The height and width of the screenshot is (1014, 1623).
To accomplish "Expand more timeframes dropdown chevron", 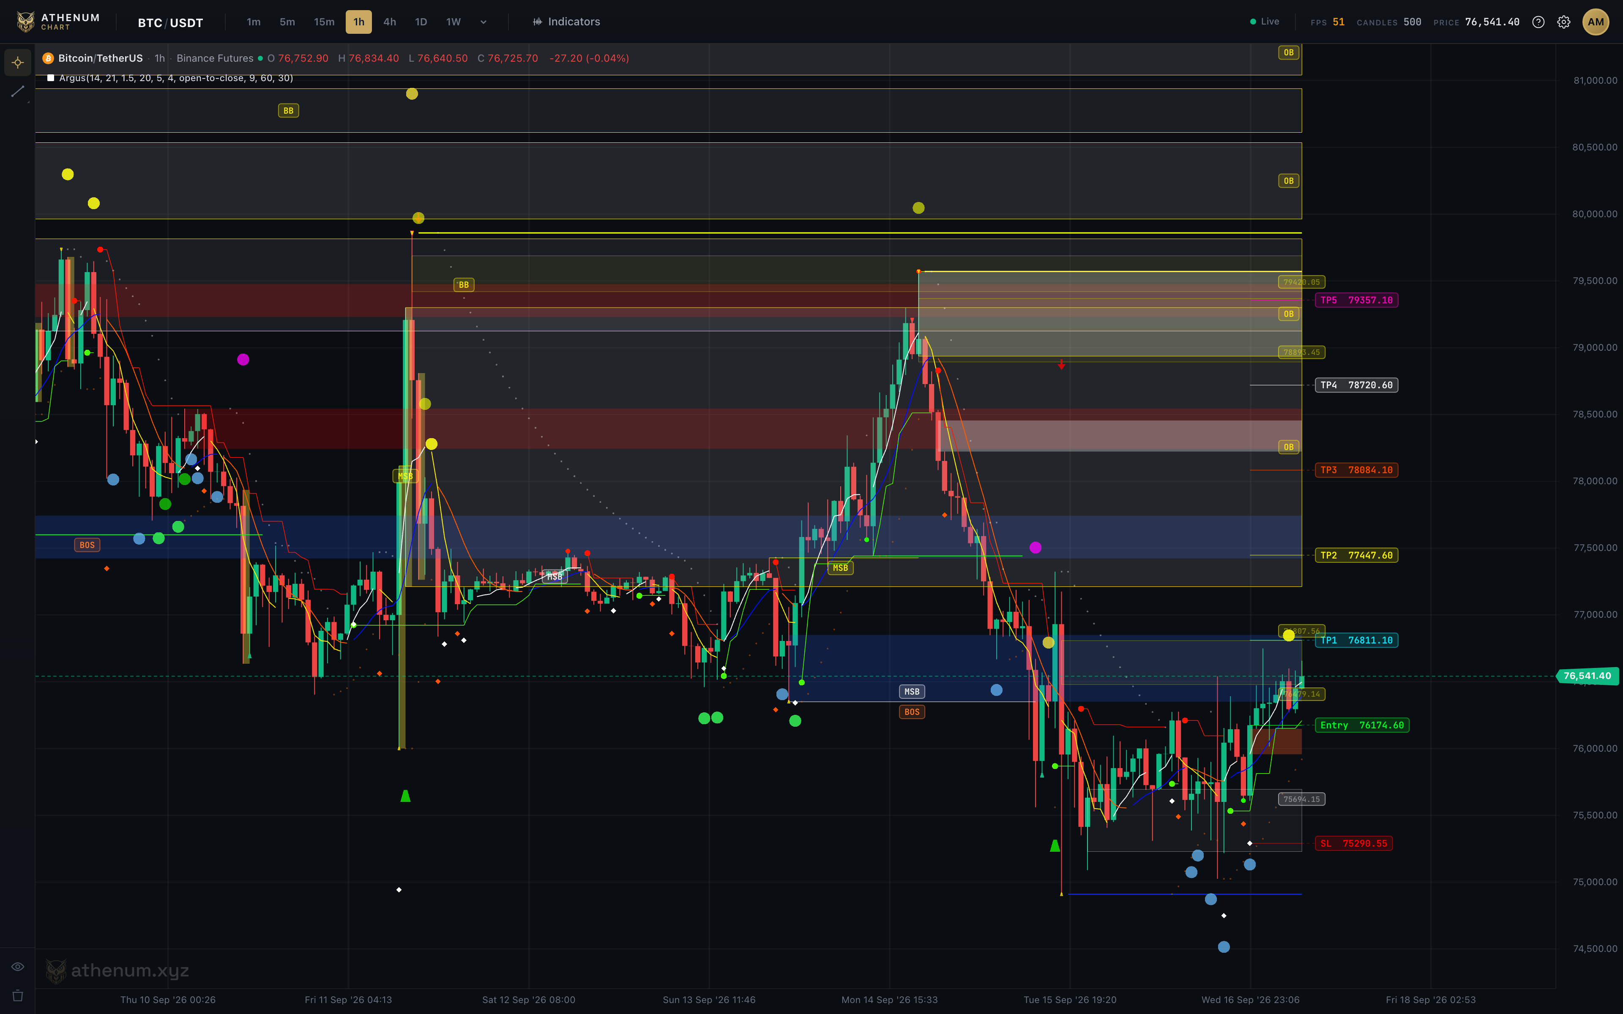I will pyautogui.click(x=484, y=22).
